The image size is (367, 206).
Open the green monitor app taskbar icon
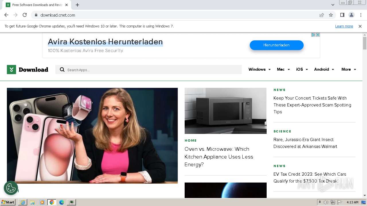point(71,202)
